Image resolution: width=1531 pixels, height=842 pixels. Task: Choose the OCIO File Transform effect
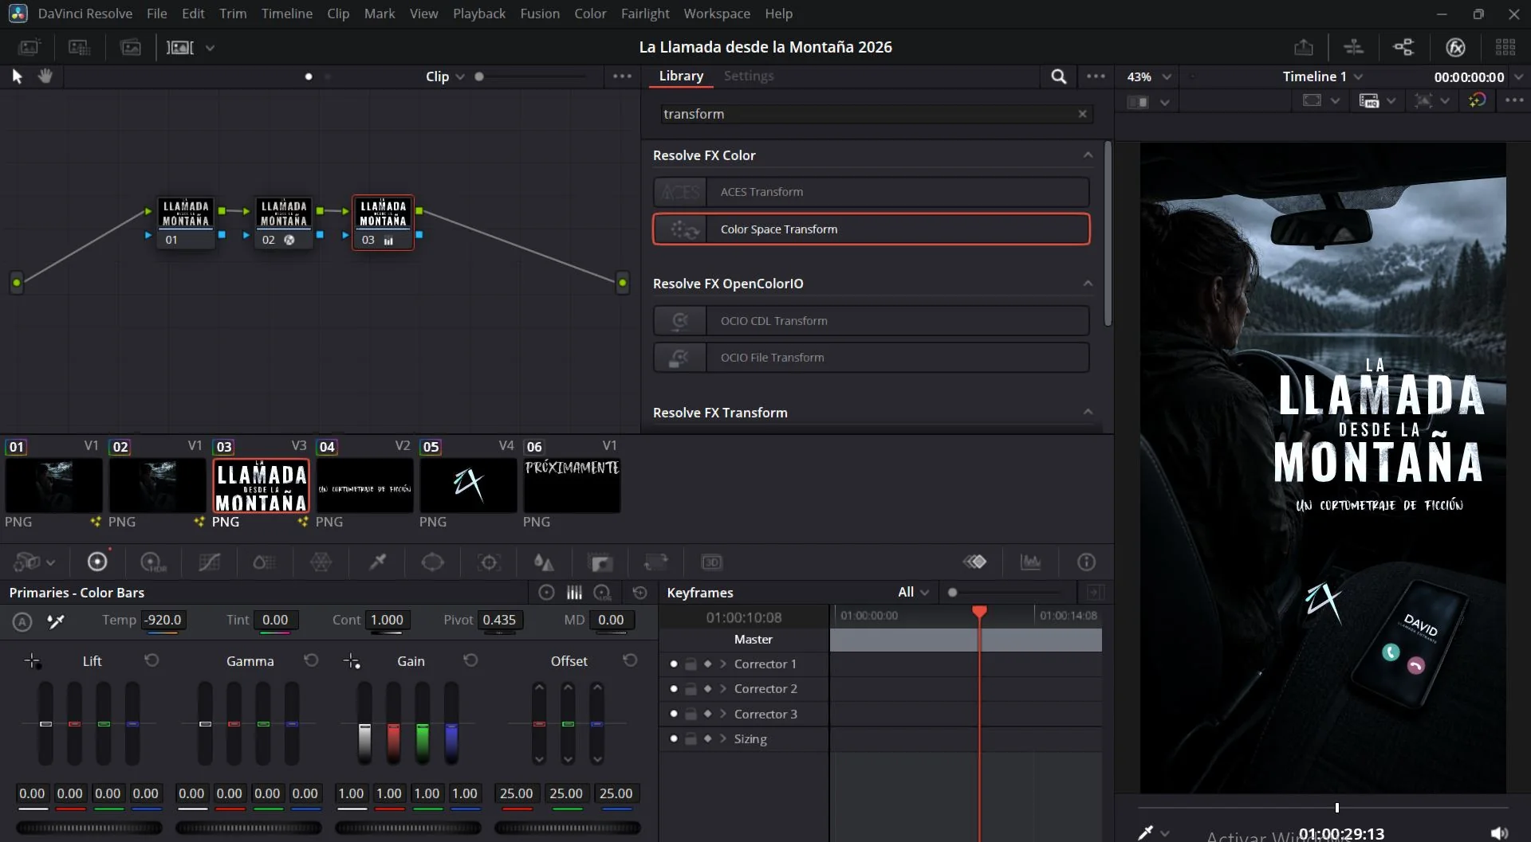871,358
